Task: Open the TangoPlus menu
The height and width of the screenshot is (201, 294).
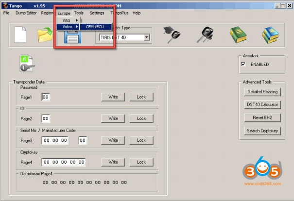Action: pyautogui.click(x=120, y=13)
